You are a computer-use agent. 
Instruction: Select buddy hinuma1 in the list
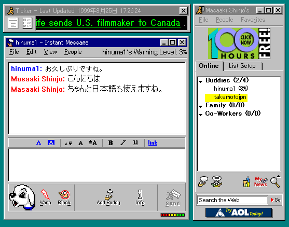[x=231, y=89]
